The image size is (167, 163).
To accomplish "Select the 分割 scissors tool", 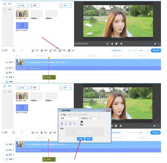I will (x=33, y=51).
